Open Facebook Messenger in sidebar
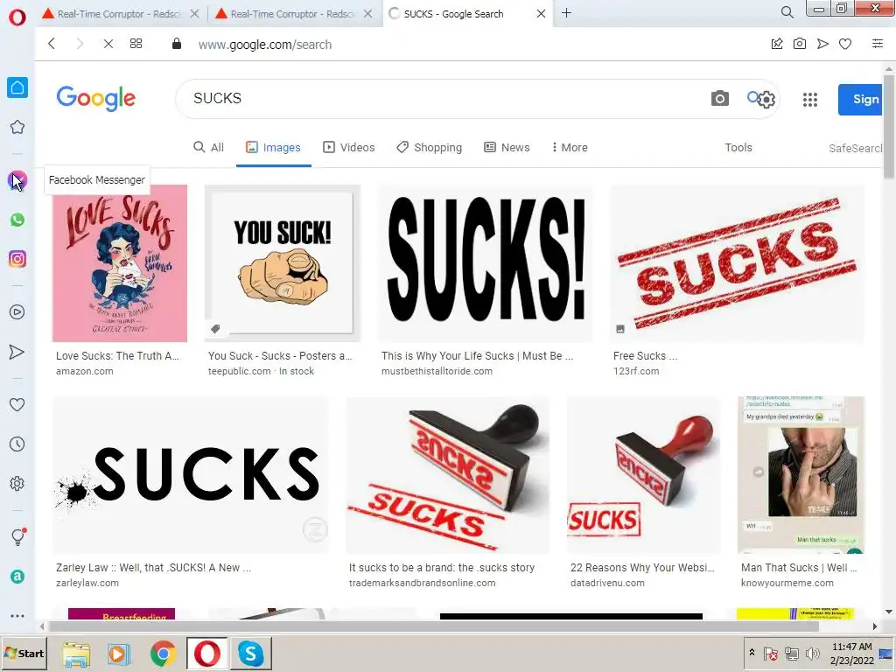 tap(17, 180)
